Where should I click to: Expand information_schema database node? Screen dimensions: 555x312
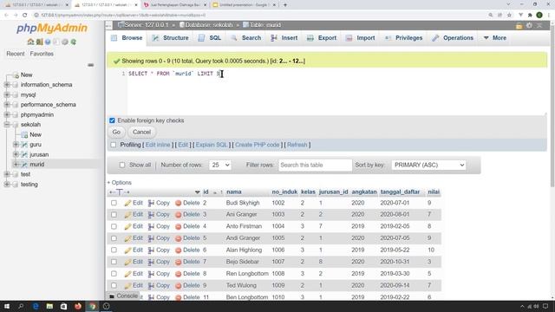pyautogui.click(x=7, y=85)
